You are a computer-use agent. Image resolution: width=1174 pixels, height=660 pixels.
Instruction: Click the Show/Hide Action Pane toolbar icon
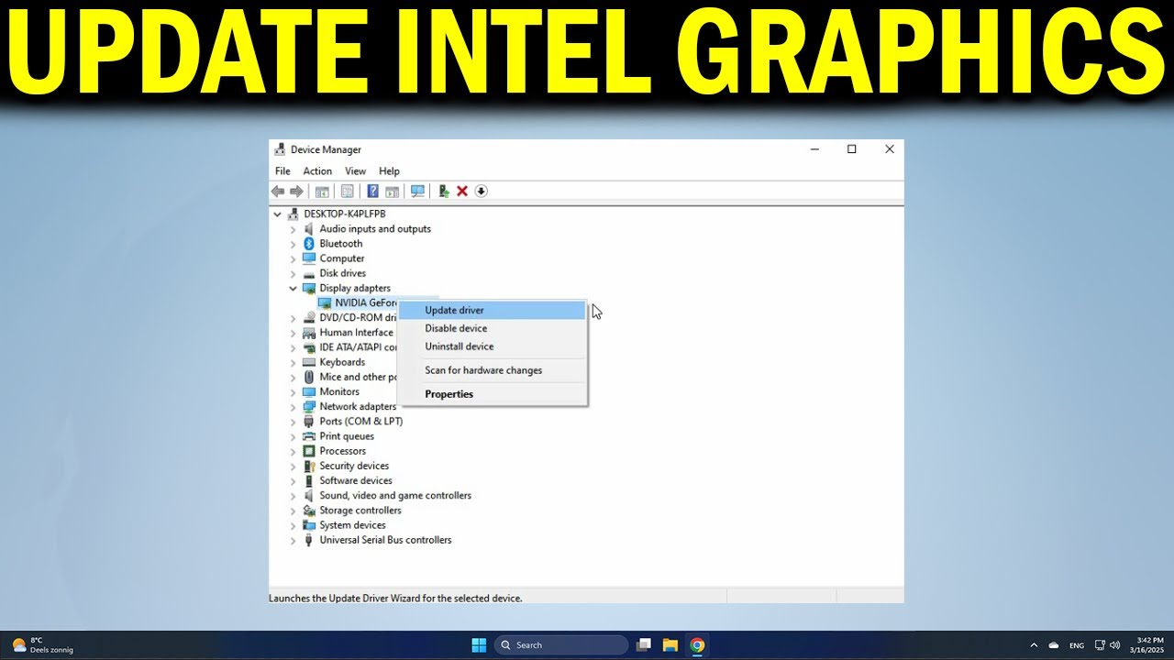coord(392,192)
